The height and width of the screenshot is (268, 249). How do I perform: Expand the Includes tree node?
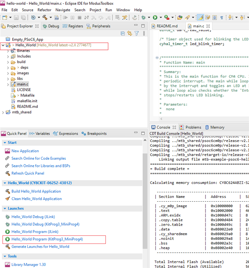8,57
